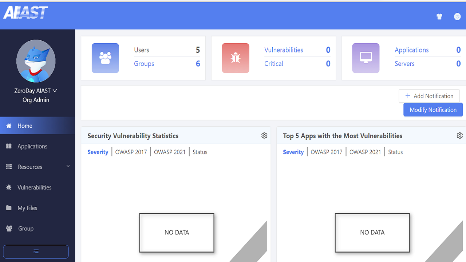Image resolution: width=466 pixels, height=262 pixels.
Task: Click the power logout icon in header
Action: click(x=457, y=16)
